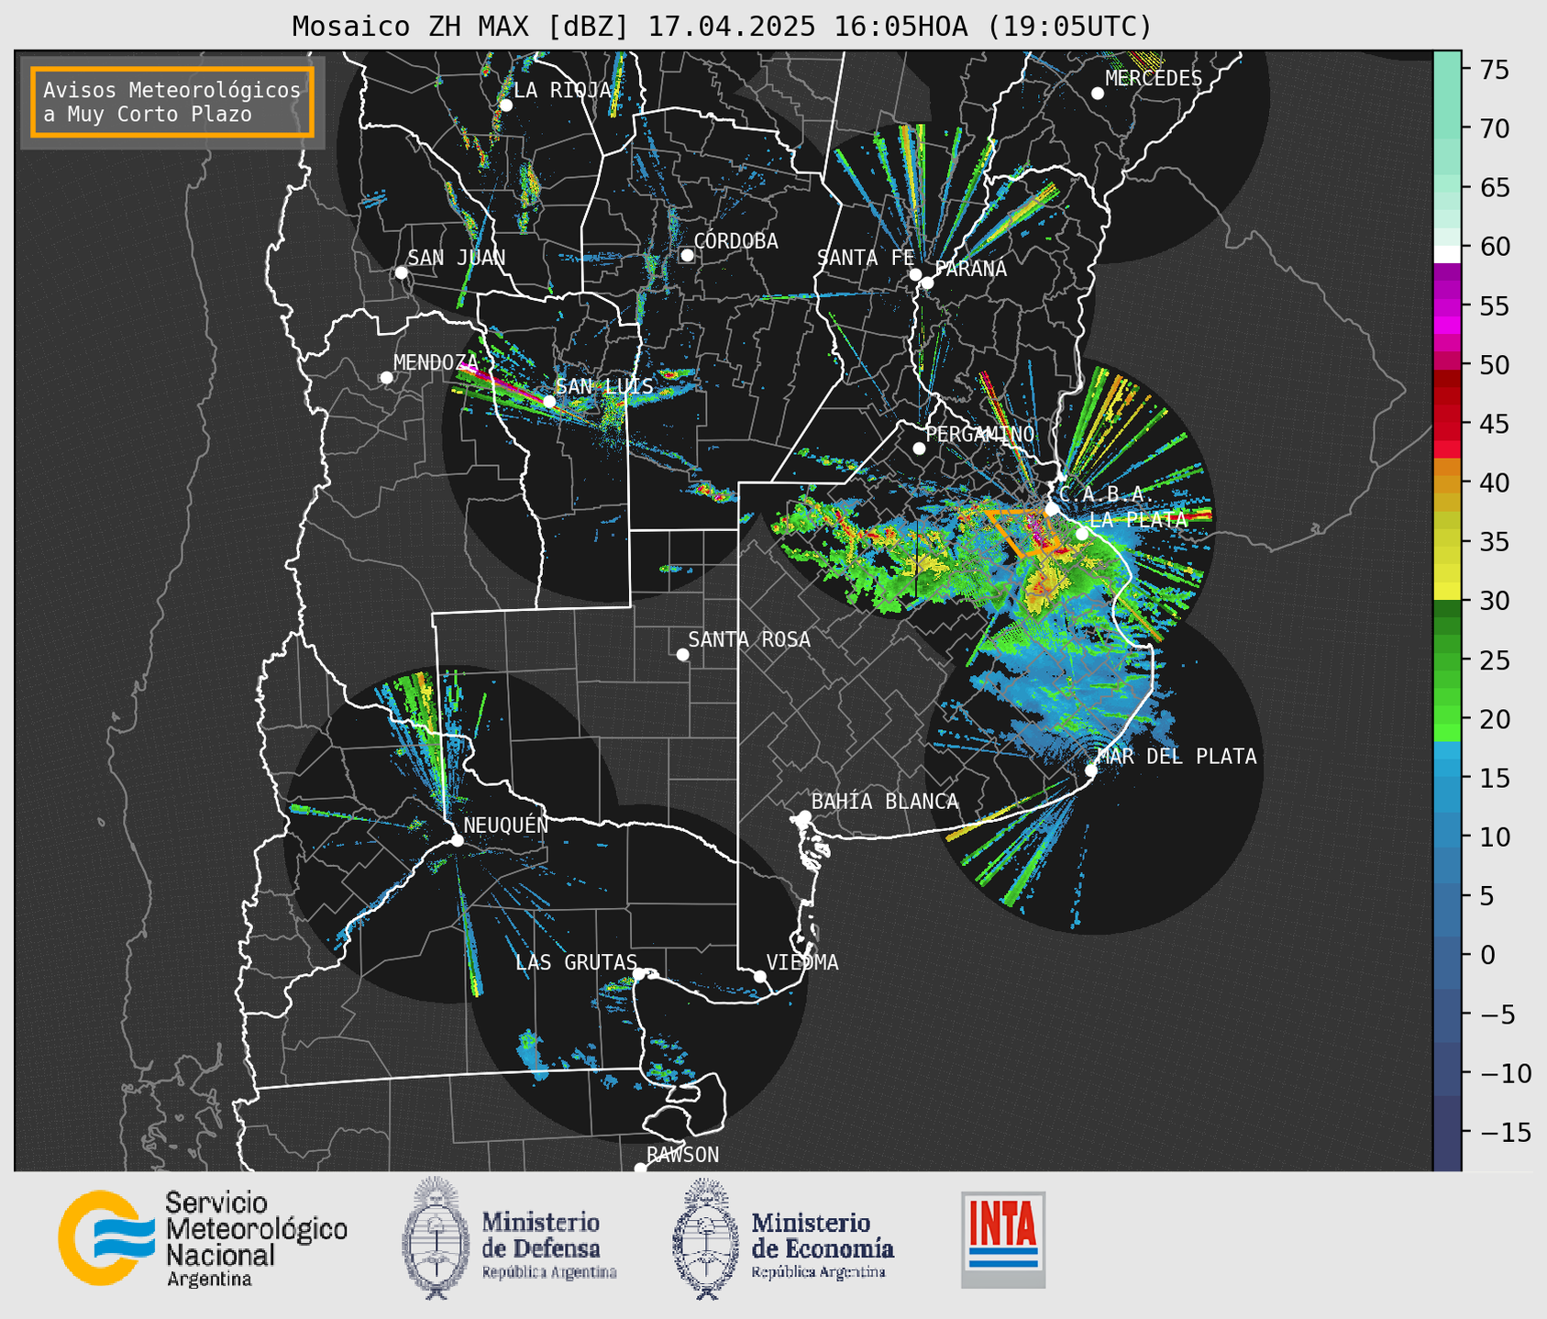Click the República Argentina text under Ministerio de Defensa
This screenshot has width=1547, height=1319.
(x=549, y=1272)
